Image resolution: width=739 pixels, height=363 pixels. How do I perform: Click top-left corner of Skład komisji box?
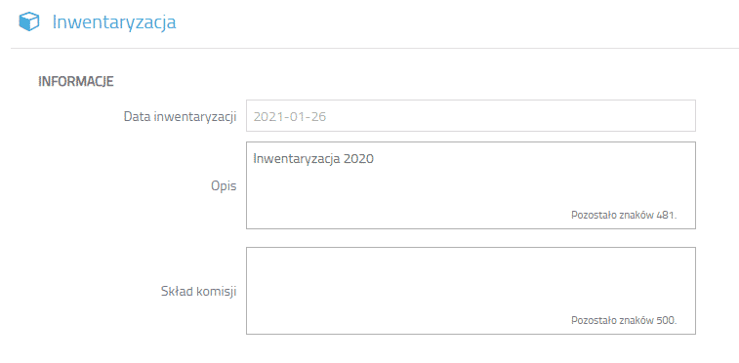[247, 248]
